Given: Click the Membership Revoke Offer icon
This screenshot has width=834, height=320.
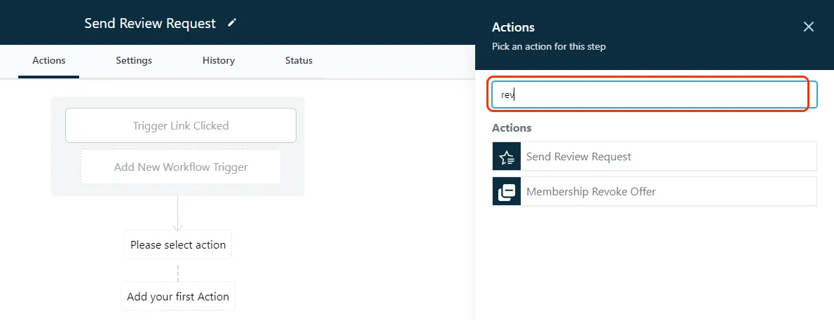Looking at the screenshot, I should click(x=506, y=191).
